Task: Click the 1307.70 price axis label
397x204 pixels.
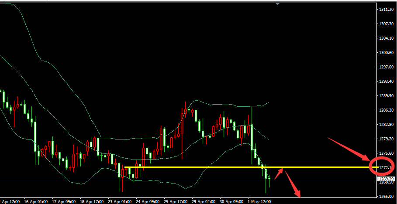Action: (386, 24)
